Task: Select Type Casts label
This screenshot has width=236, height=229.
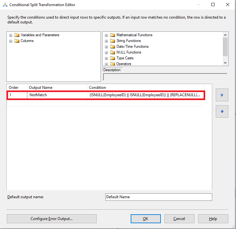Action: point(125,58)
